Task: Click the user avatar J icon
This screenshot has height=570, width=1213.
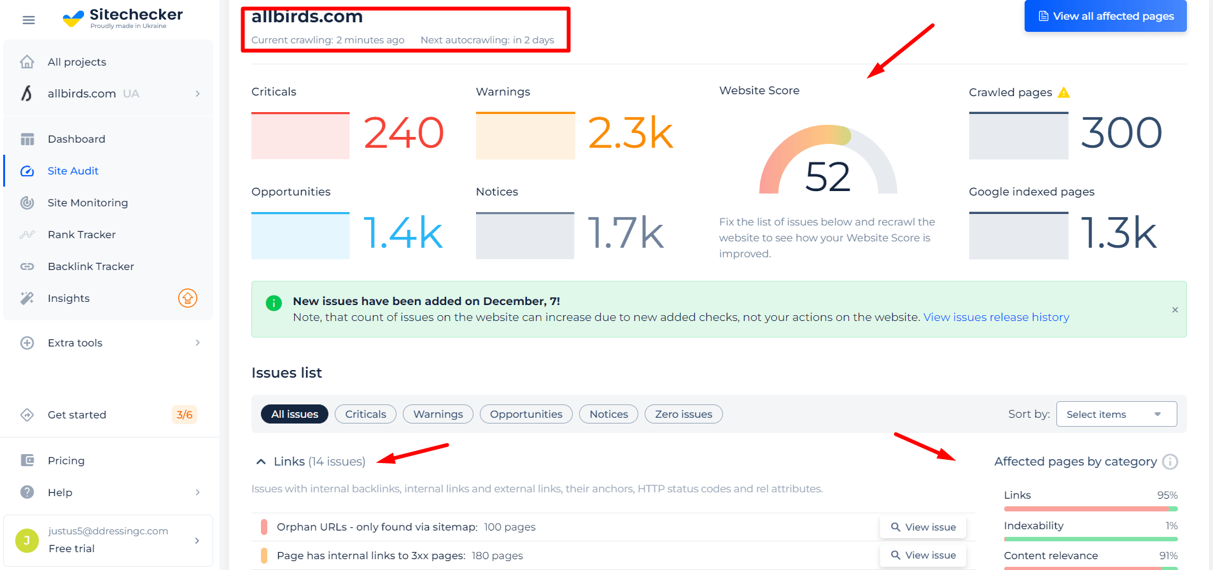Action: [27, 541]
